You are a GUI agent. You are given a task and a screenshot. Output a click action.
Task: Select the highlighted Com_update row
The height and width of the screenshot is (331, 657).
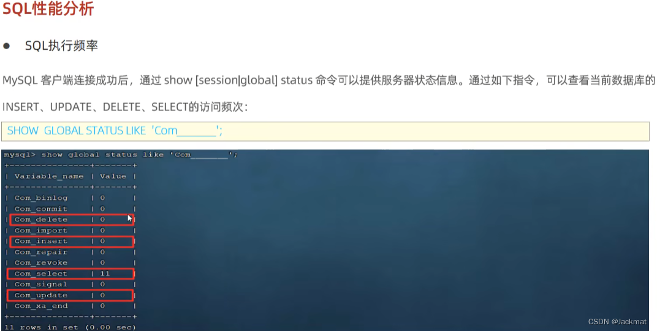click(70, 295)
